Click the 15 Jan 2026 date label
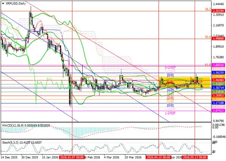The height and width of the screenshot is (161, 226). point(50,157)
